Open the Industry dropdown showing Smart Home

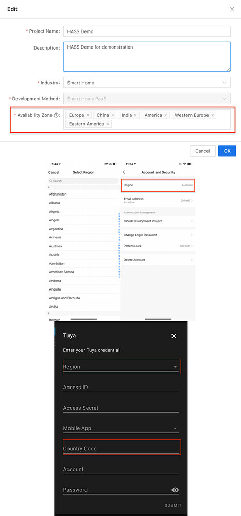[147, 82]
